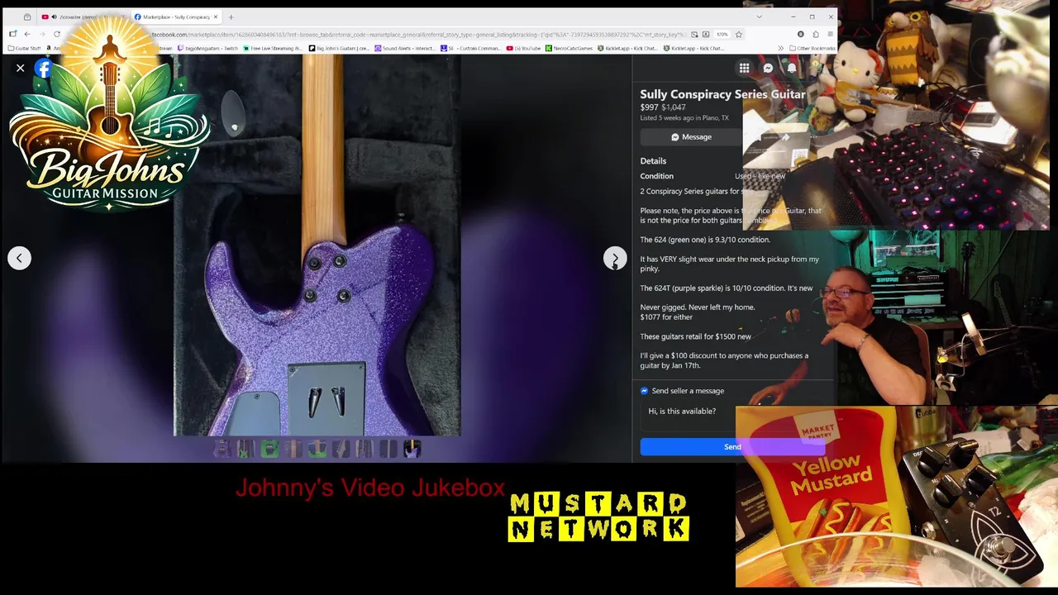Close the Marketplace photo viewer
Viewport: 1058px width, 595px height.
[x=20, y=68]
